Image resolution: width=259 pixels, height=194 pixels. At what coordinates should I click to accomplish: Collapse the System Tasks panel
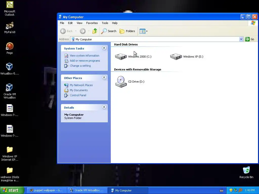[x=104, y=48]
